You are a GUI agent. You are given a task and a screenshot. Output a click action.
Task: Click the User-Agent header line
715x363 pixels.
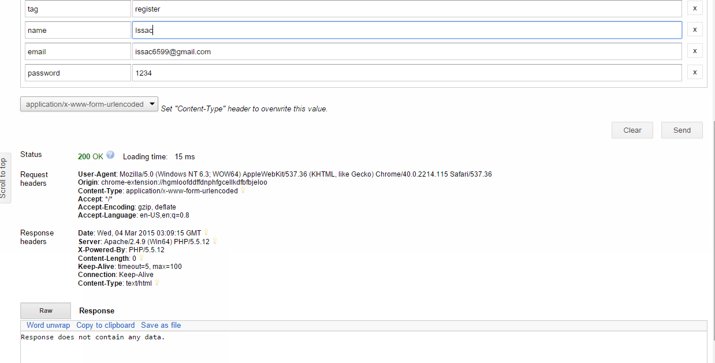click(285, 174)
